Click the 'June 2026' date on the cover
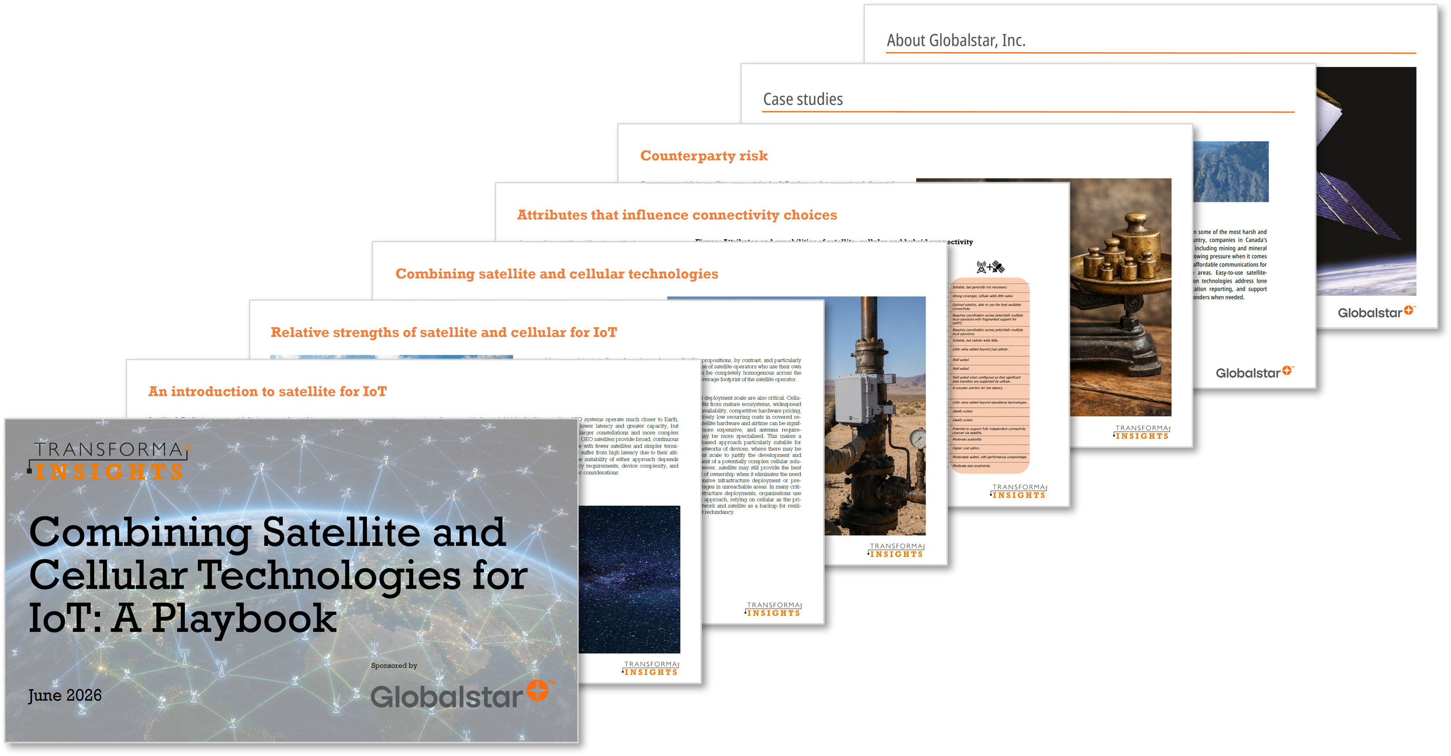Viewport: 1451px width, 756px height. coord(65,695)
